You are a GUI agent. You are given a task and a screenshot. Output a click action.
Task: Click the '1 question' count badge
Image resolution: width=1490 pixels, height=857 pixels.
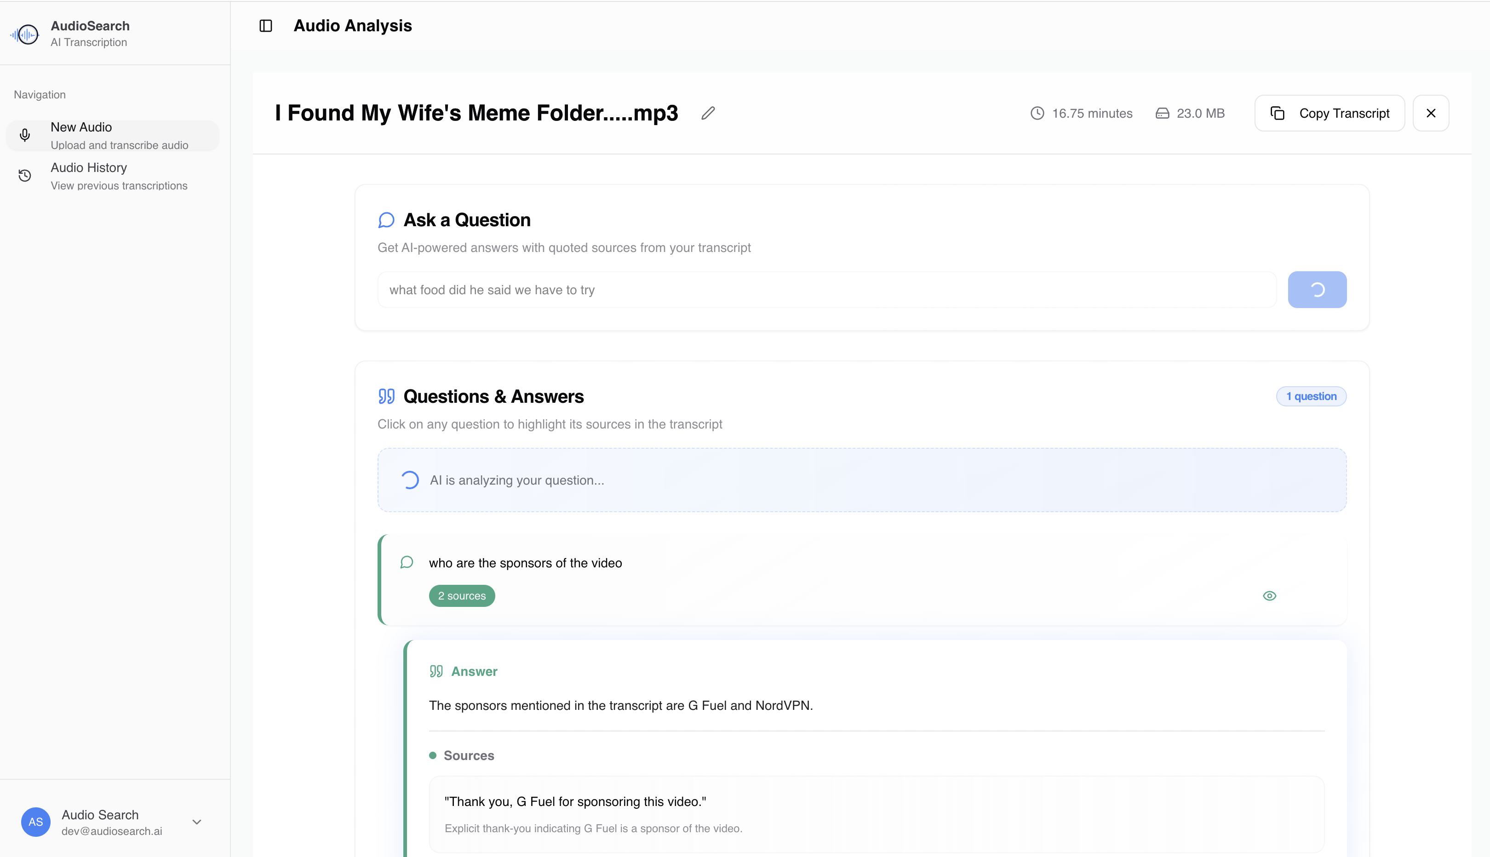point(1311,396)
